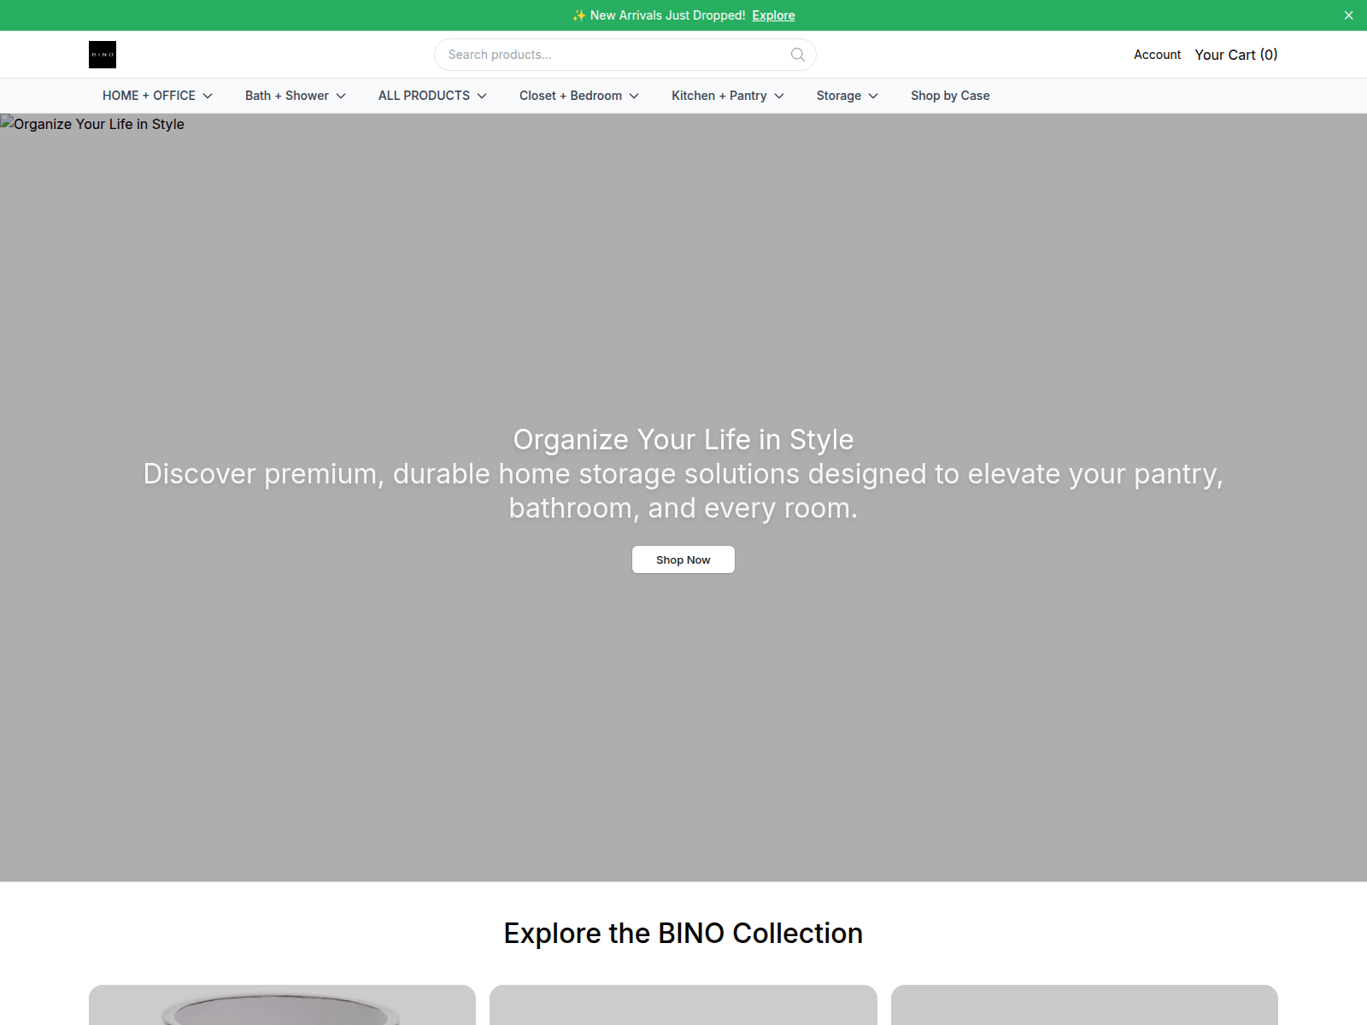This screenshot has width=1367, height=1025.
Task: Click the sparkle emoji in the banner
Action: (x=579, y=15)
